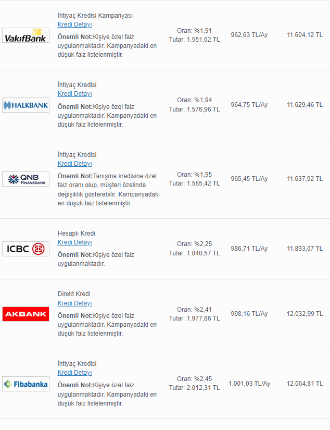Screen dimensions: 330x430
Task: Click Fibabanka's 12.064,81 TL total
Action: click(304, 384)
